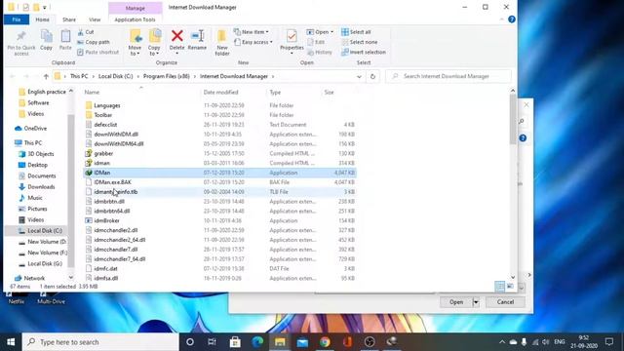Expand Open button dropdown arrow in dialog

(x=476, y=302)
